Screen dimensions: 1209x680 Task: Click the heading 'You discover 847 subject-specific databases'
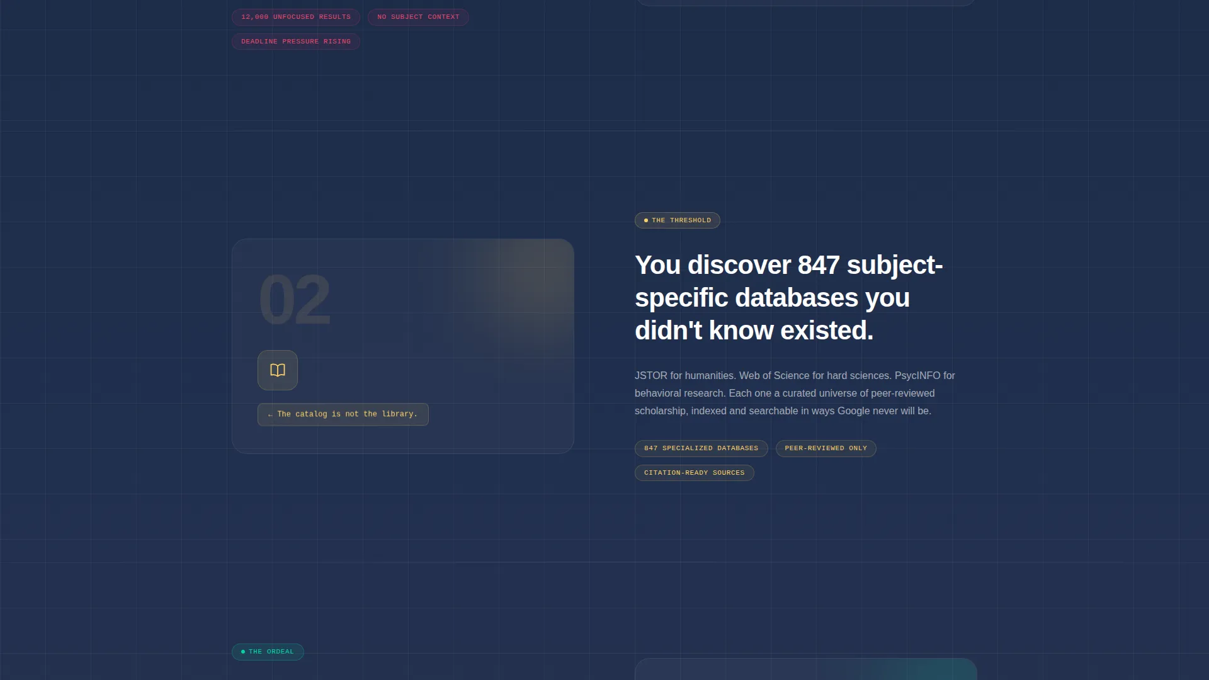click(789, 298)
